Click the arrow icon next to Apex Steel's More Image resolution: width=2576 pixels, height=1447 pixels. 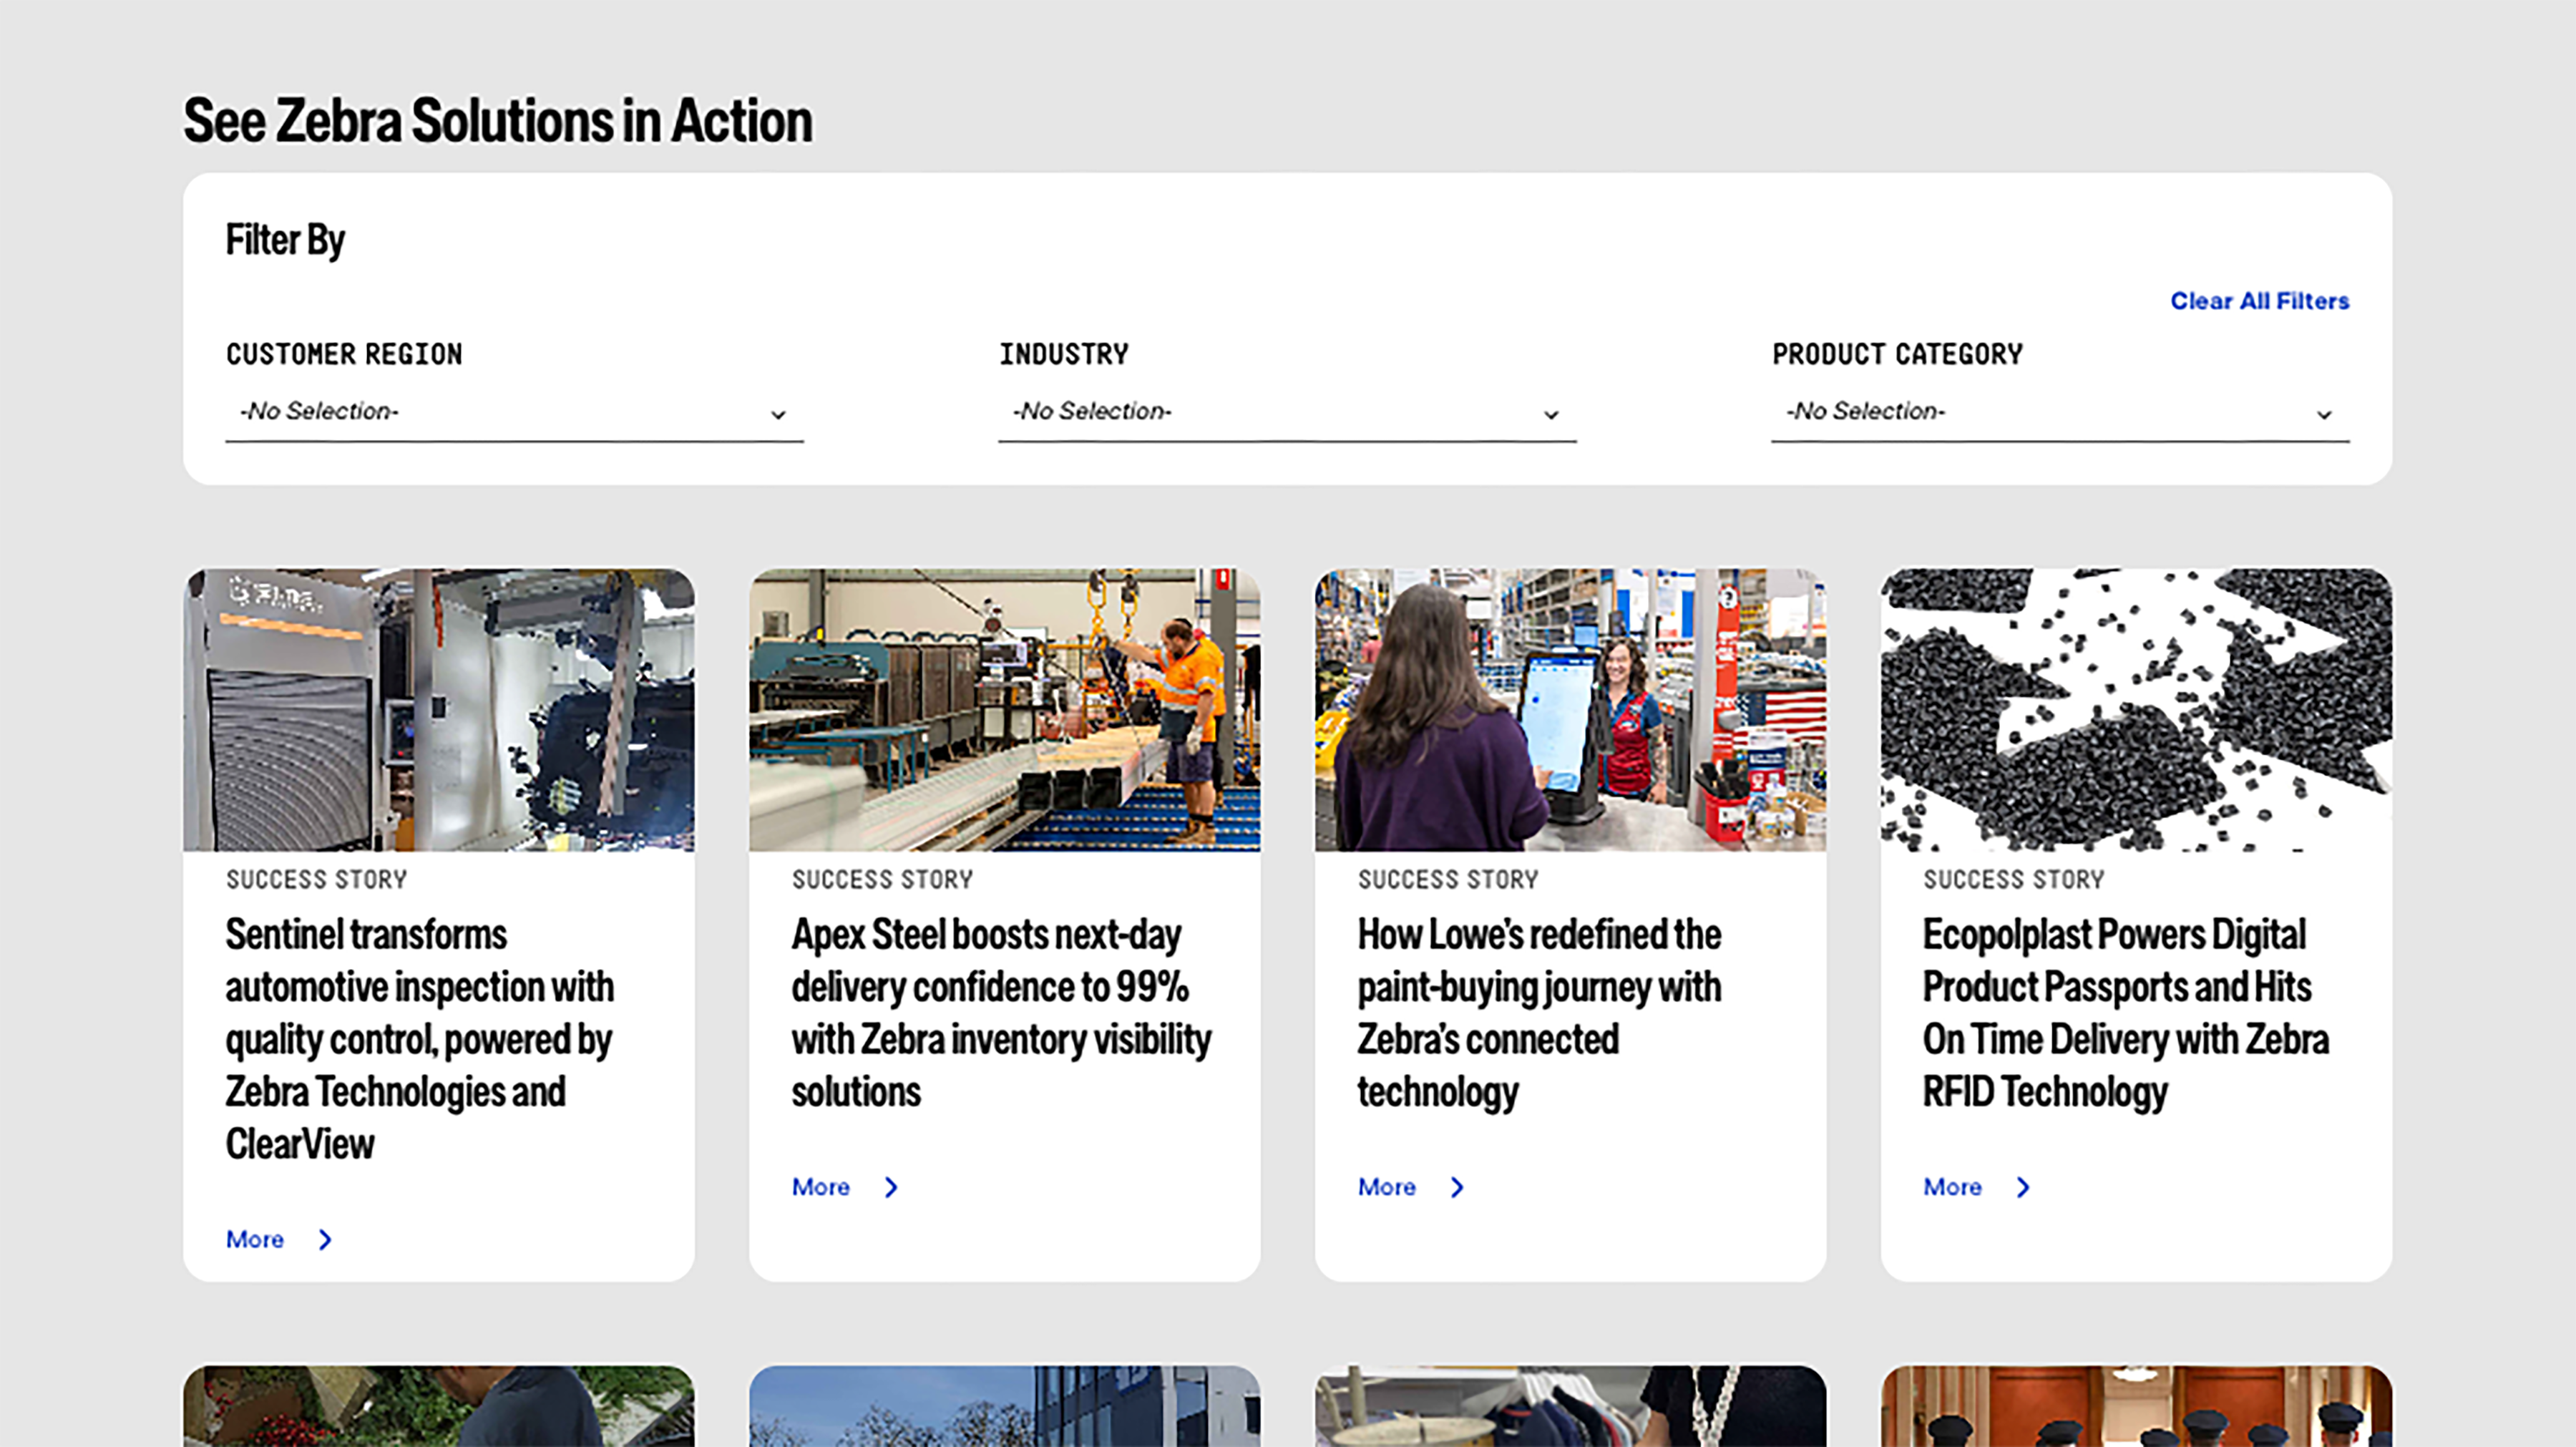(891, 1187)
